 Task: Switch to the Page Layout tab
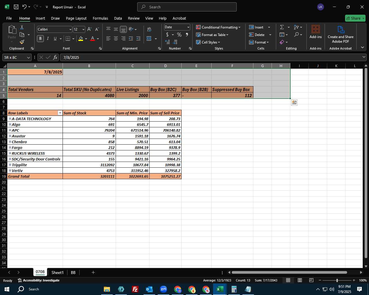click(x=76, y=18)
